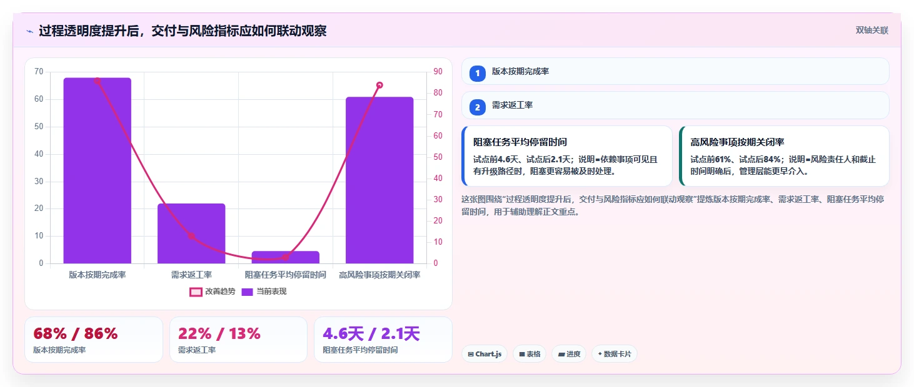
Task: Click the icon inside 表格 tag
Action: pos(522,354)
